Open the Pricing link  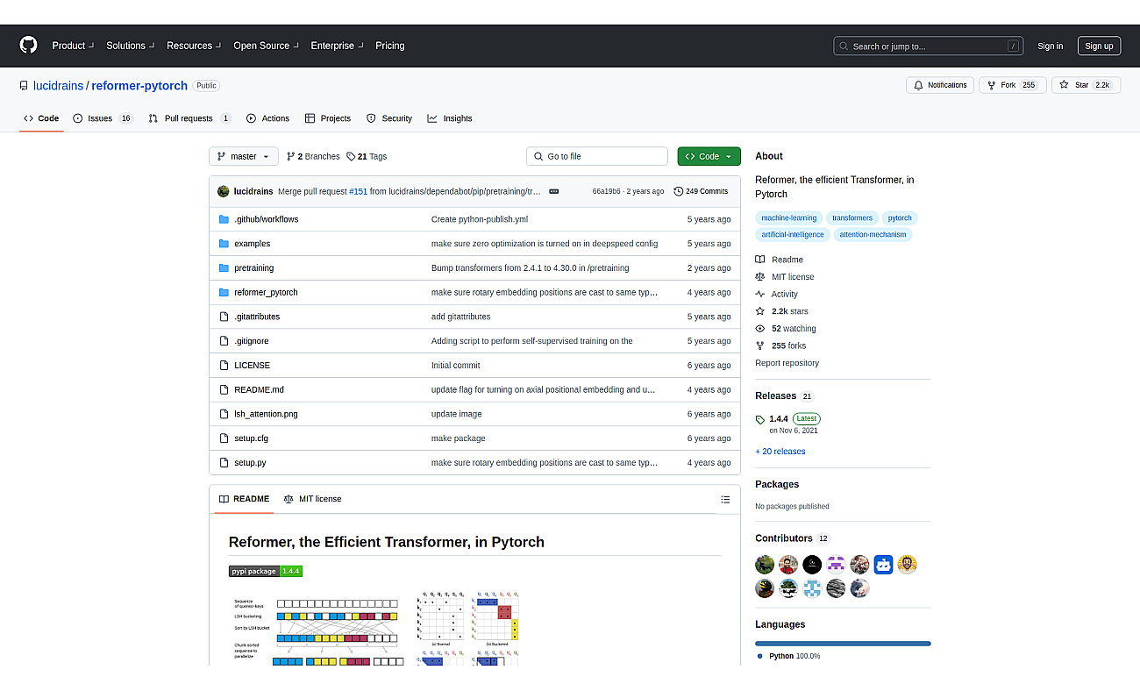[390, 46]
